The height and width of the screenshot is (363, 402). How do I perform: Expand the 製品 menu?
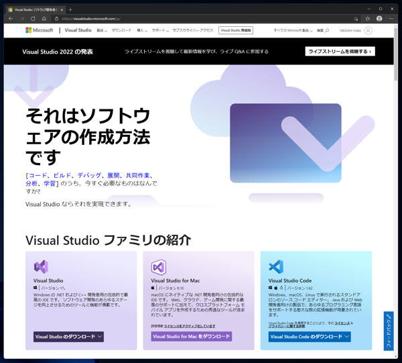click(x=102, y=30)
